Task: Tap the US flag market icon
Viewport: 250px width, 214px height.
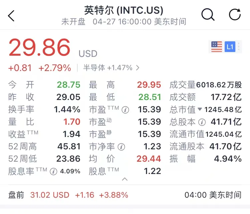Action: (x=217, y=47)
